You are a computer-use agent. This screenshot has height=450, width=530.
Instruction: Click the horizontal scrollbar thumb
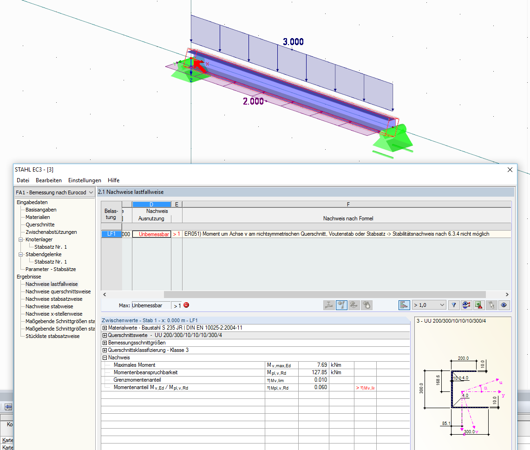(x=325, y=295)
